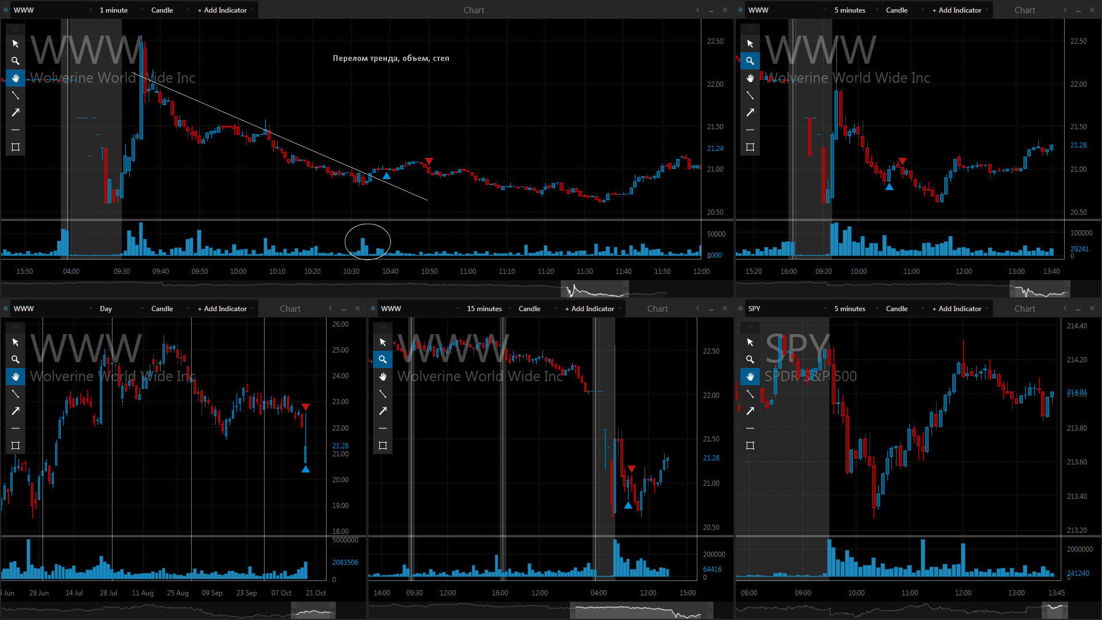Image resolution: width=1102 pixels, height=620 pixels.
Task: Select the pointer tool in WWW 1 minute chart
Action: [x=15, y=44]
